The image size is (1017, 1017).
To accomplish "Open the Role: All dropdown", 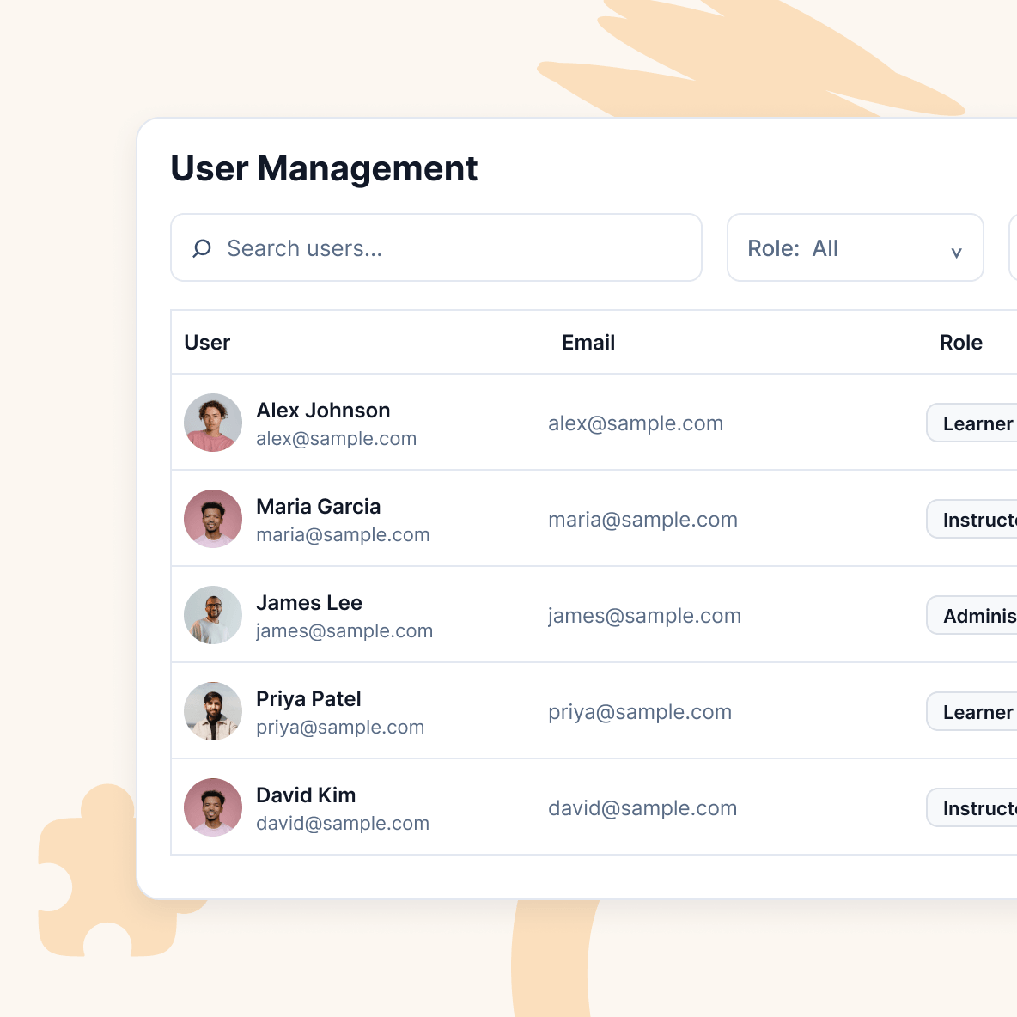I will [855, 247].
